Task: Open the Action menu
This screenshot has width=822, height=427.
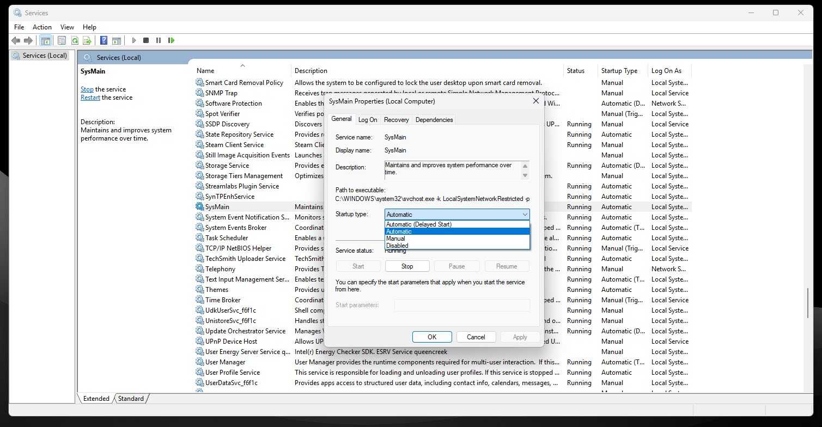Action: pos(42,27)
